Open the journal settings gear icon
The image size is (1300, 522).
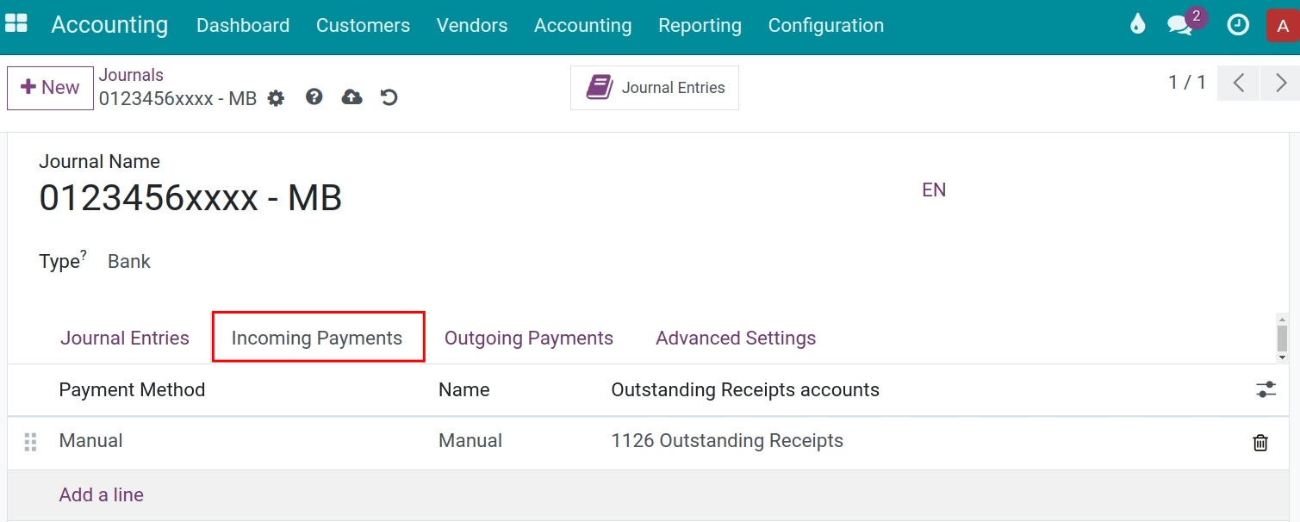click(x=276, y=97)
